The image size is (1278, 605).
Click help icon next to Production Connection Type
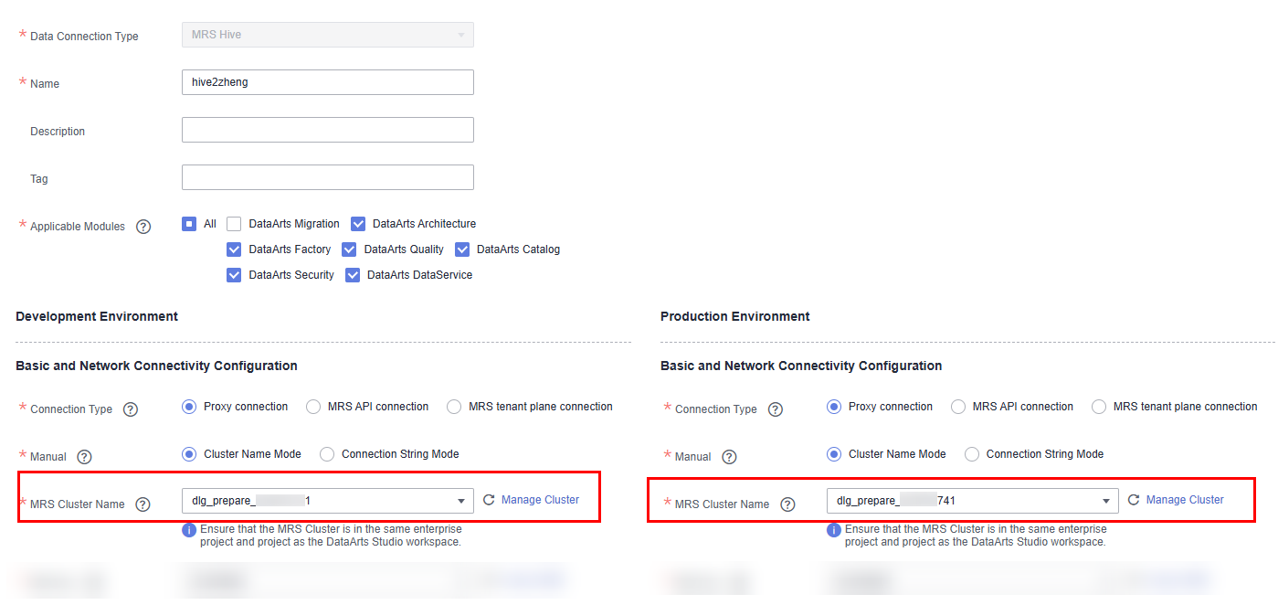click(776, 409)
